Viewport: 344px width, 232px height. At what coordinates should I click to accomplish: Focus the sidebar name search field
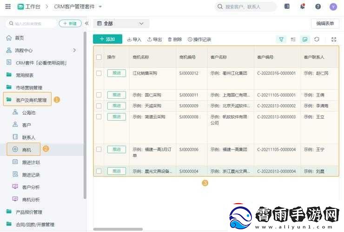(32, 24)
